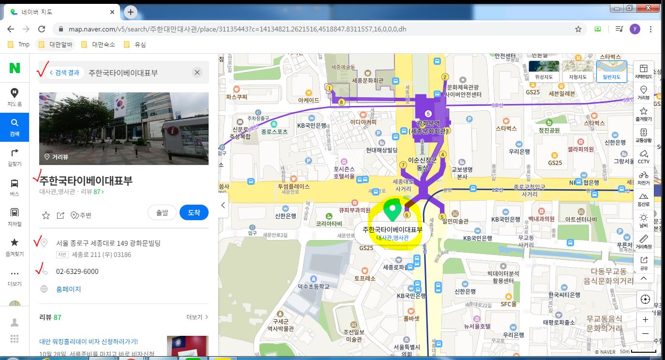Switch map to 지형지도 view
Image resolution: width=665 pixels, height=360 pixels.
[x=578, y=72]
